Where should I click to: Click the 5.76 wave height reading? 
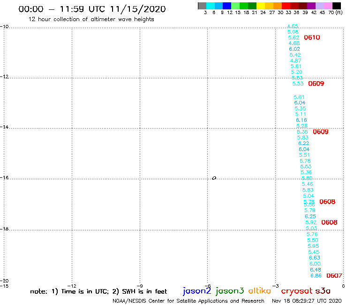(312, 234)
